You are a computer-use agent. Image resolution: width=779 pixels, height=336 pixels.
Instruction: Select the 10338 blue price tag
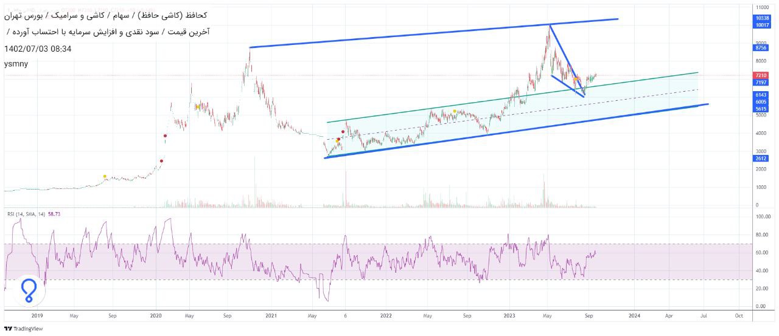[x=760, y=19]
